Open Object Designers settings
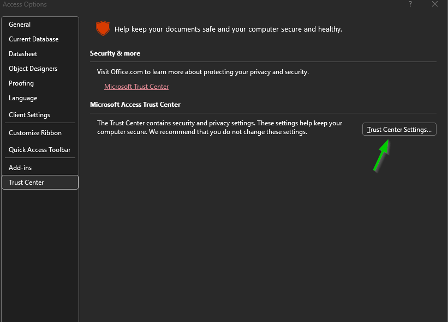The width and height of the screenshot is (448, 322). tap(40, 69)
